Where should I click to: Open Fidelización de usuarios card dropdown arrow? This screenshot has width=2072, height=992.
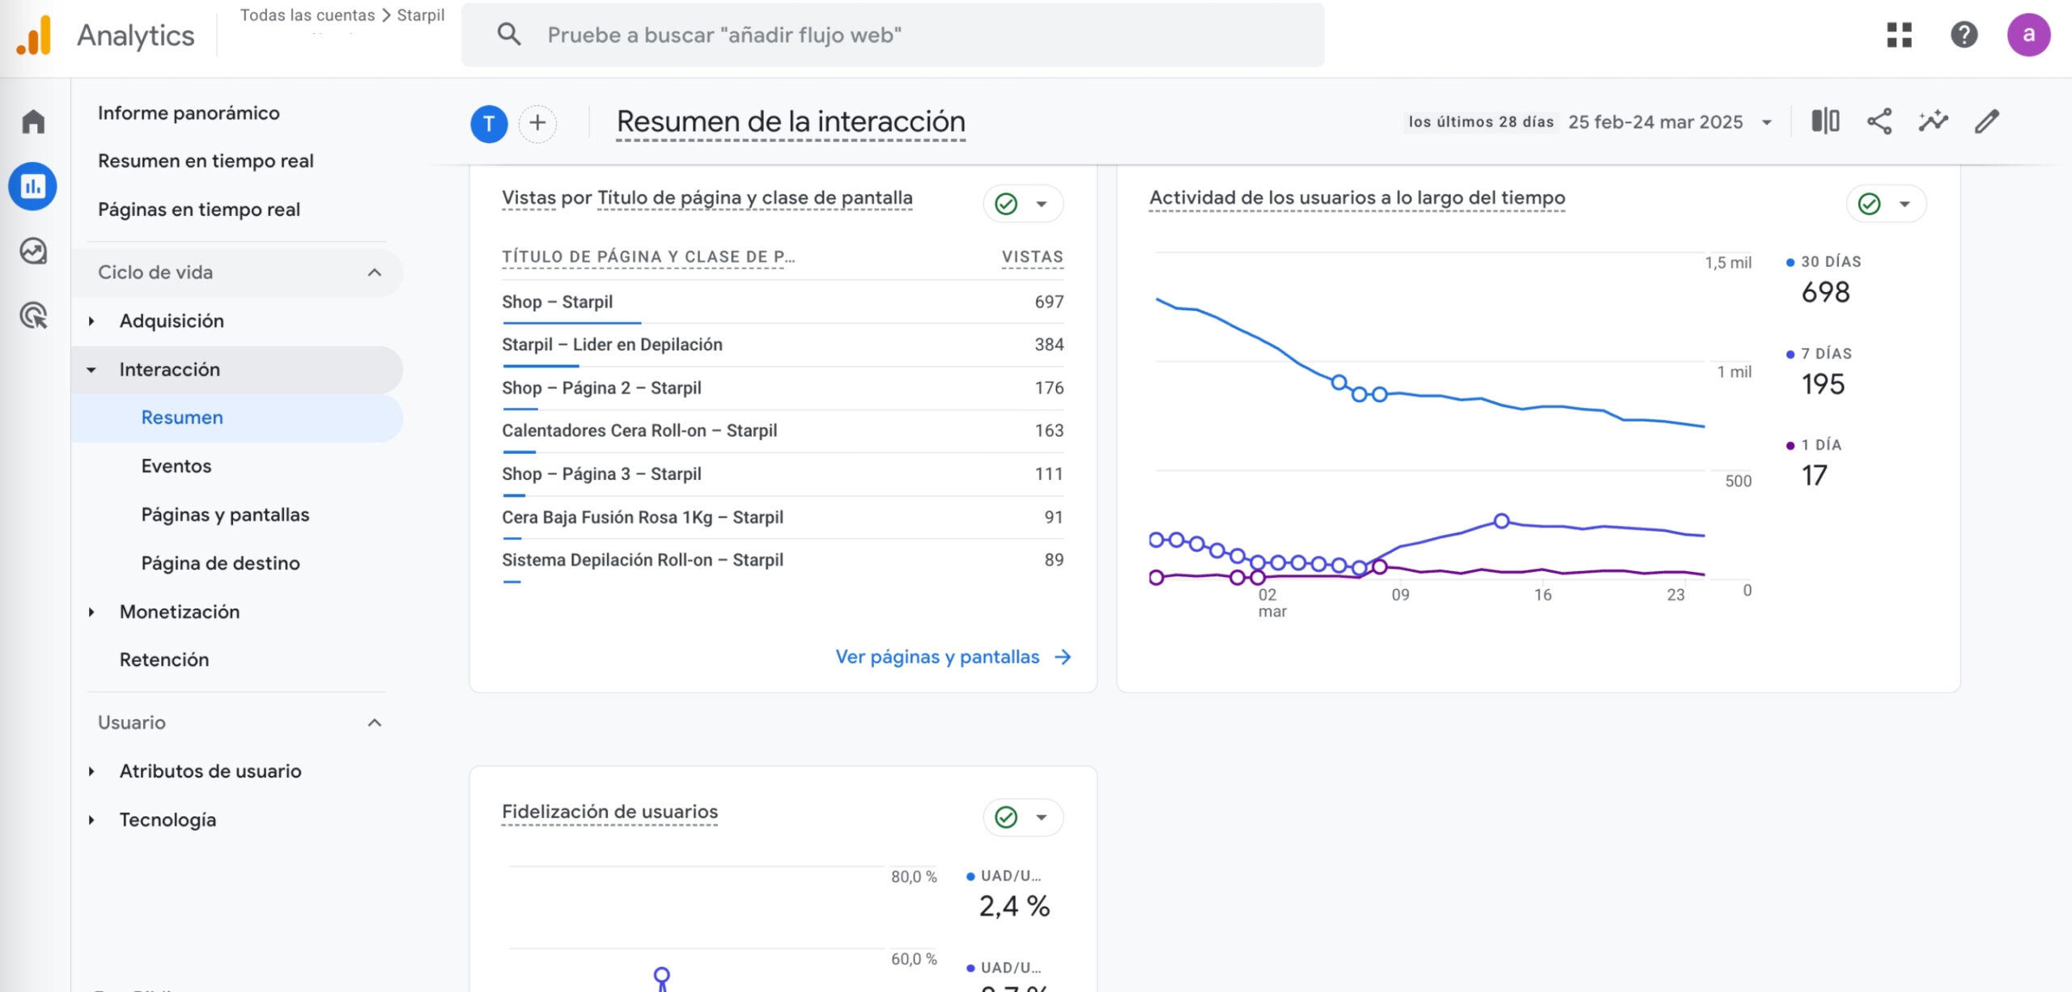(1042, 817)
